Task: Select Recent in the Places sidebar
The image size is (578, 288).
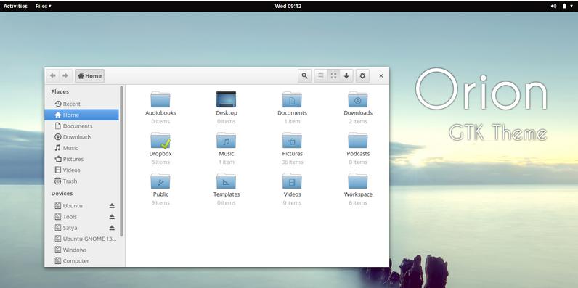Action: 81,104
